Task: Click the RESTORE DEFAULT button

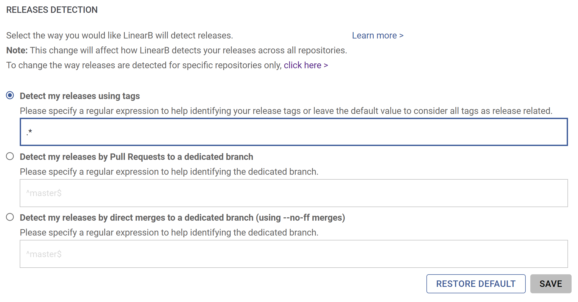Action: [x=476, y=284]
